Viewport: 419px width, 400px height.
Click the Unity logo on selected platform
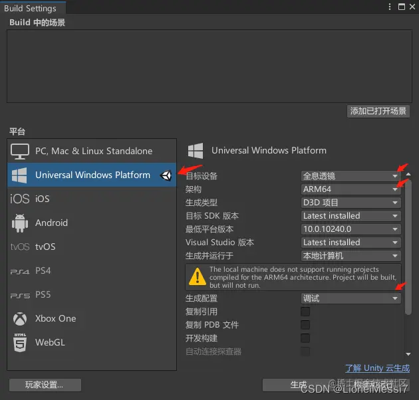166,175
